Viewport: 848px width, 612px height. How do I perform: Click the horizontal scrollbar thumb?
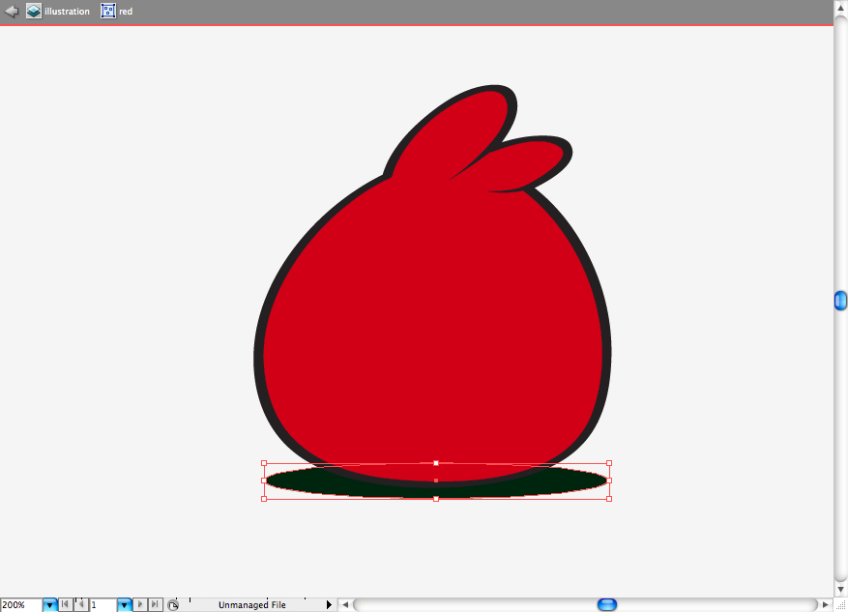tap(607, 604)
